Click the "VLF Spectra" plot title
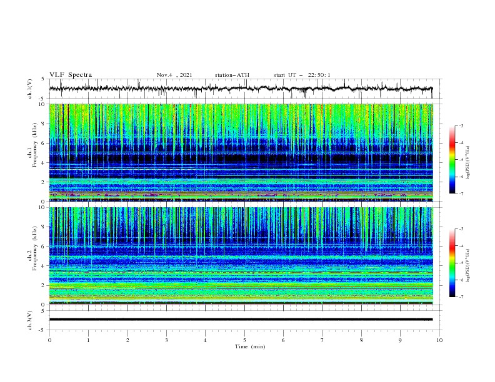 point(71,75)
